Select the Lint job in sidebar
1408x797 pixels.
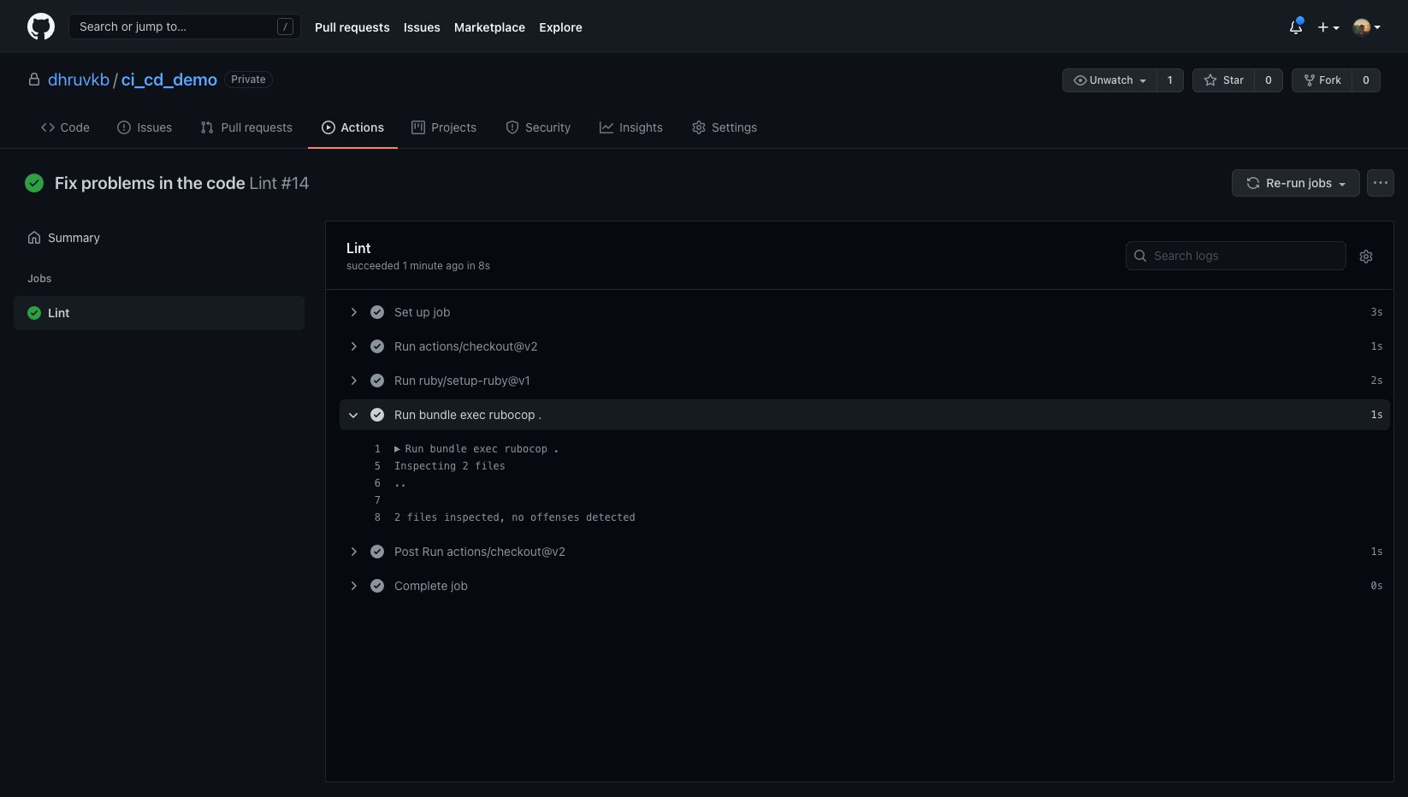tap(159, 313)
